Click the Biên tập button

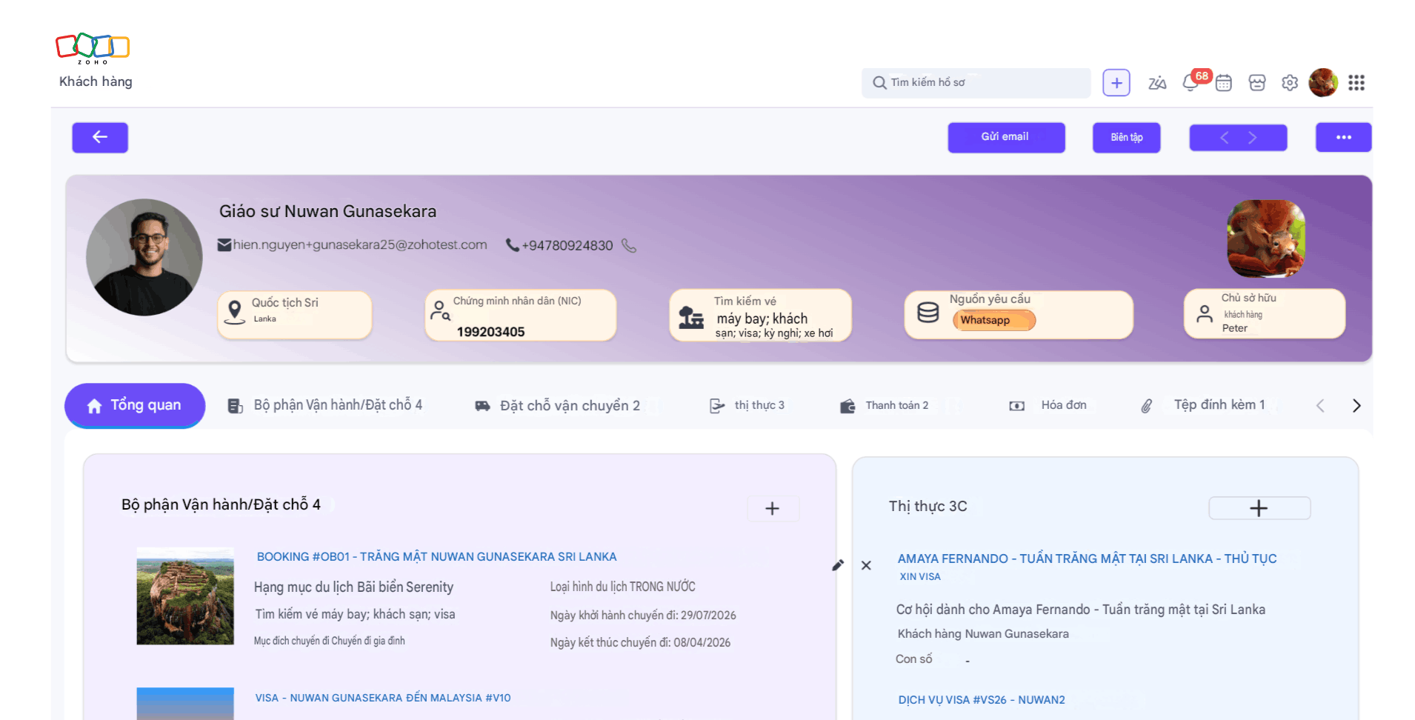[1126, 137]
